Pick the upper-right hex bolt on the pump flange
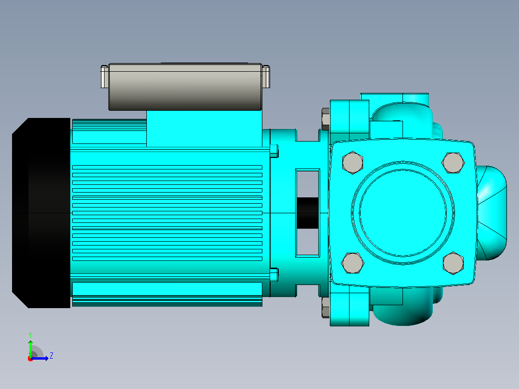 [x=453, y=163]
